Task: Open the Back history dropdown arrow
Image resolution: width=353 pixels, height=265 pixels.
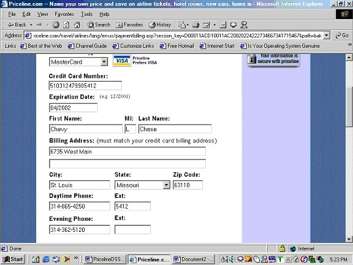Action: click(x=31, y=25)
